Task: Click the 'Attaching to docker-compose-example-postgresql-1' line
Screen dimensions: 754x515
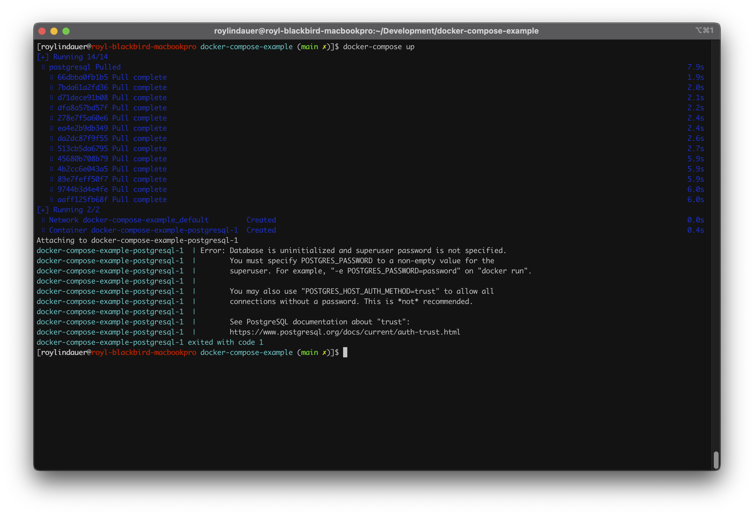Action: [x=137, y=240]
